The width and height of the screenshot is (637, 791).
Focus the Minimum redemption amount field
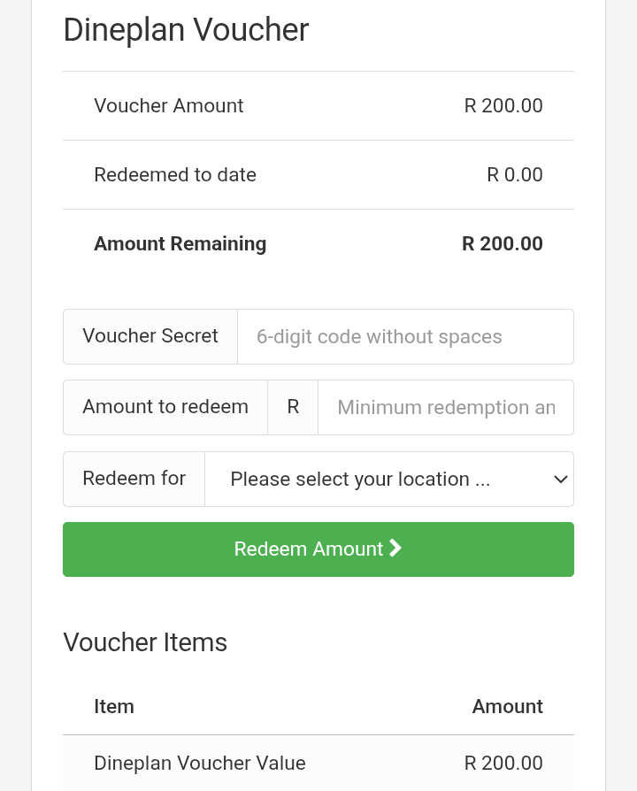(x=446, y=407)
